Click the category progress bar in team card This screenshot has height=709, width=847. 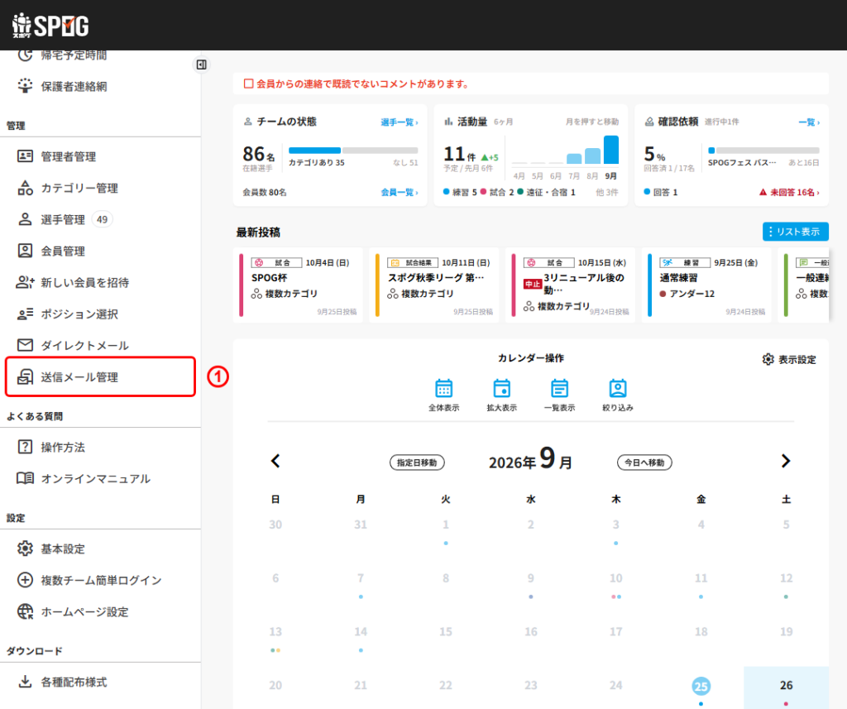pos(353,151)
